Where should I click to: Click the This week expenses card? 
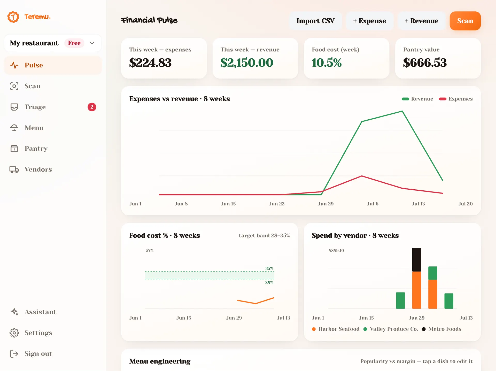(x=164, y=58)
